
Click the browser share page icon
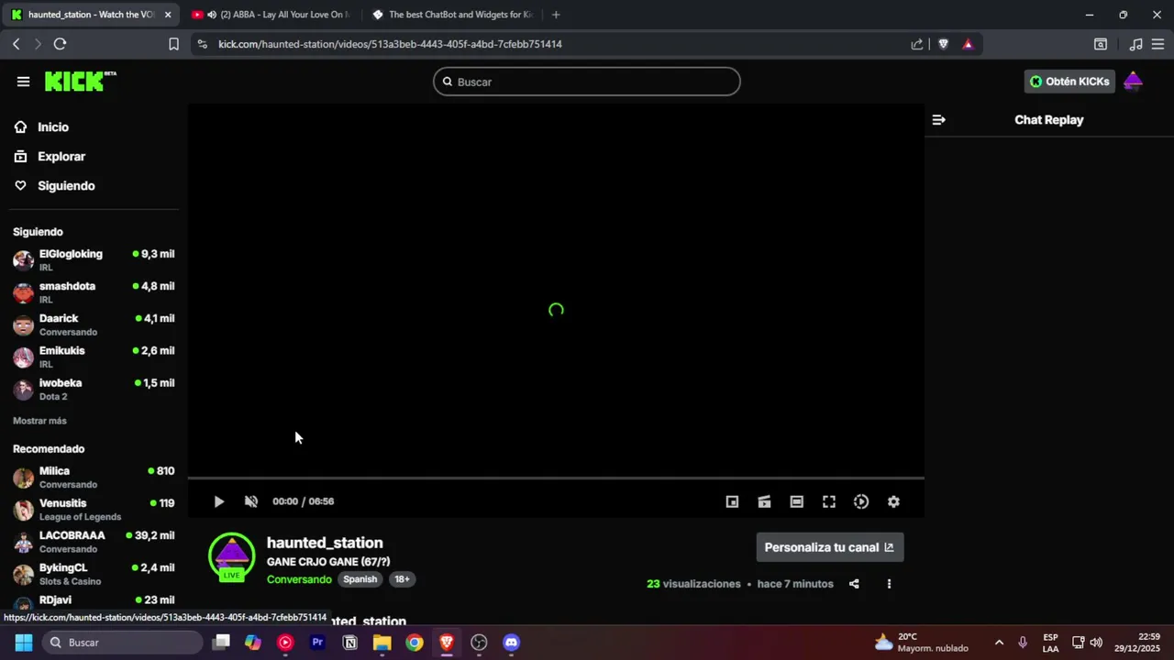pos(916,44)
